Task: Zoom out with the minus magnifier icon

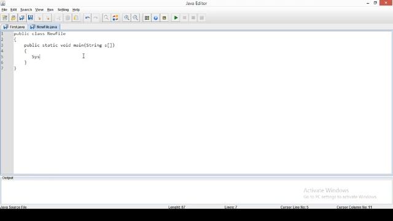Action: (x=135, y=18)
